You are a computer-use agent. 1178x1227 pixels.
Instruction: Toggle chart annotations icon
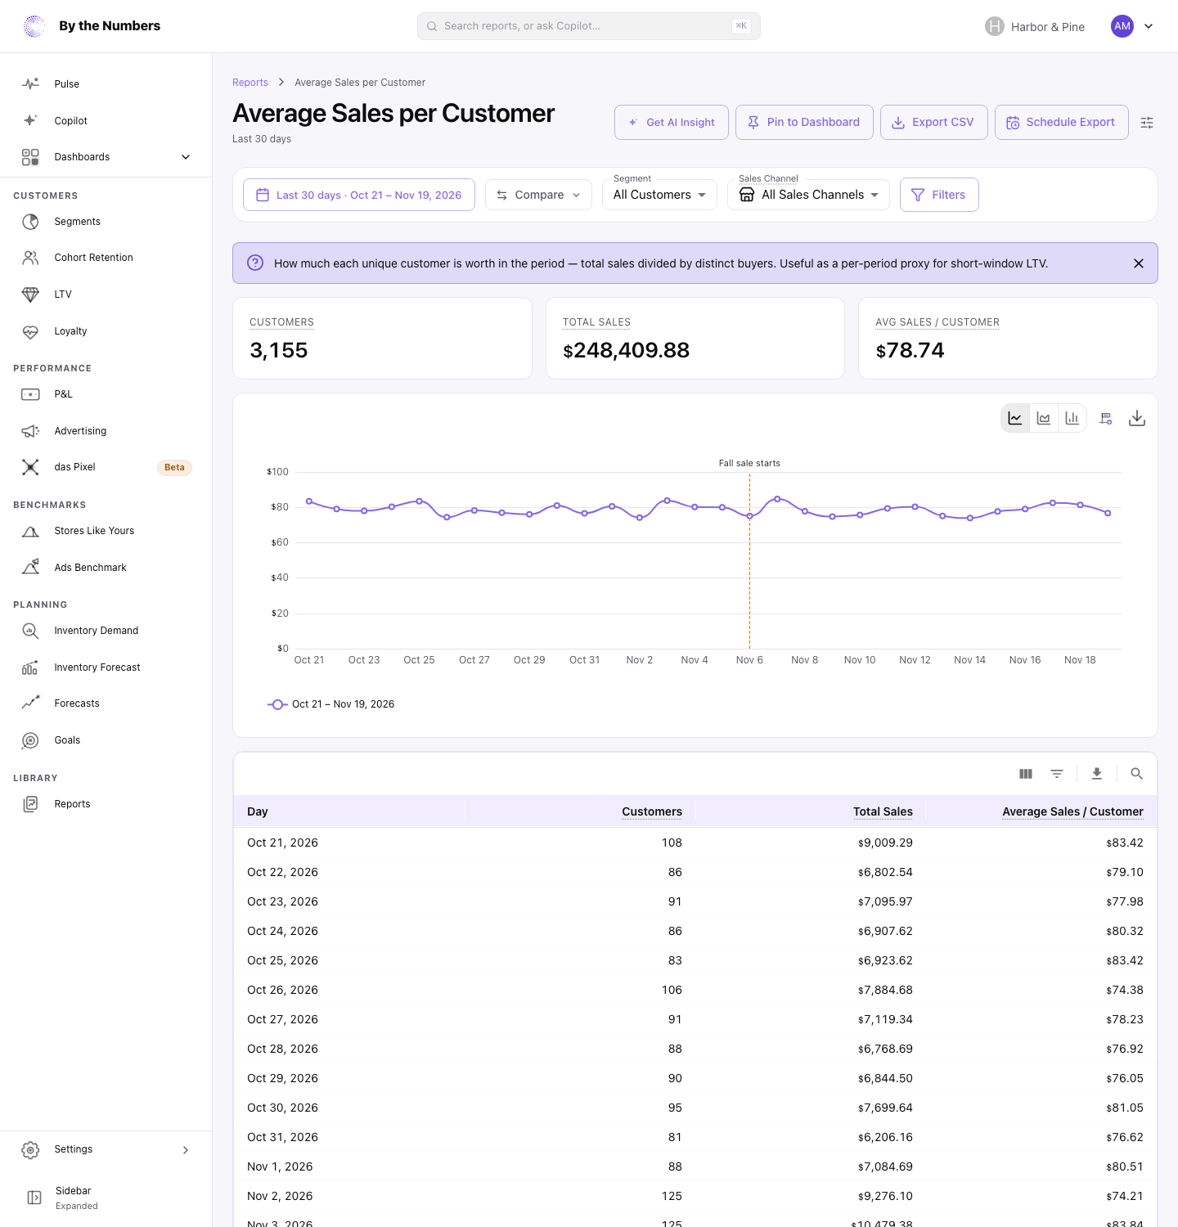[1106, 418]
